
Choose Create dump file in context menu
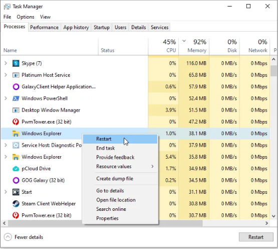120,178
